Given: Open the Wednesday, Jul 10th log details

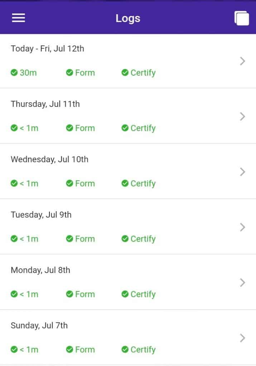Looking at the screenshot, I should tap(242, 172).
